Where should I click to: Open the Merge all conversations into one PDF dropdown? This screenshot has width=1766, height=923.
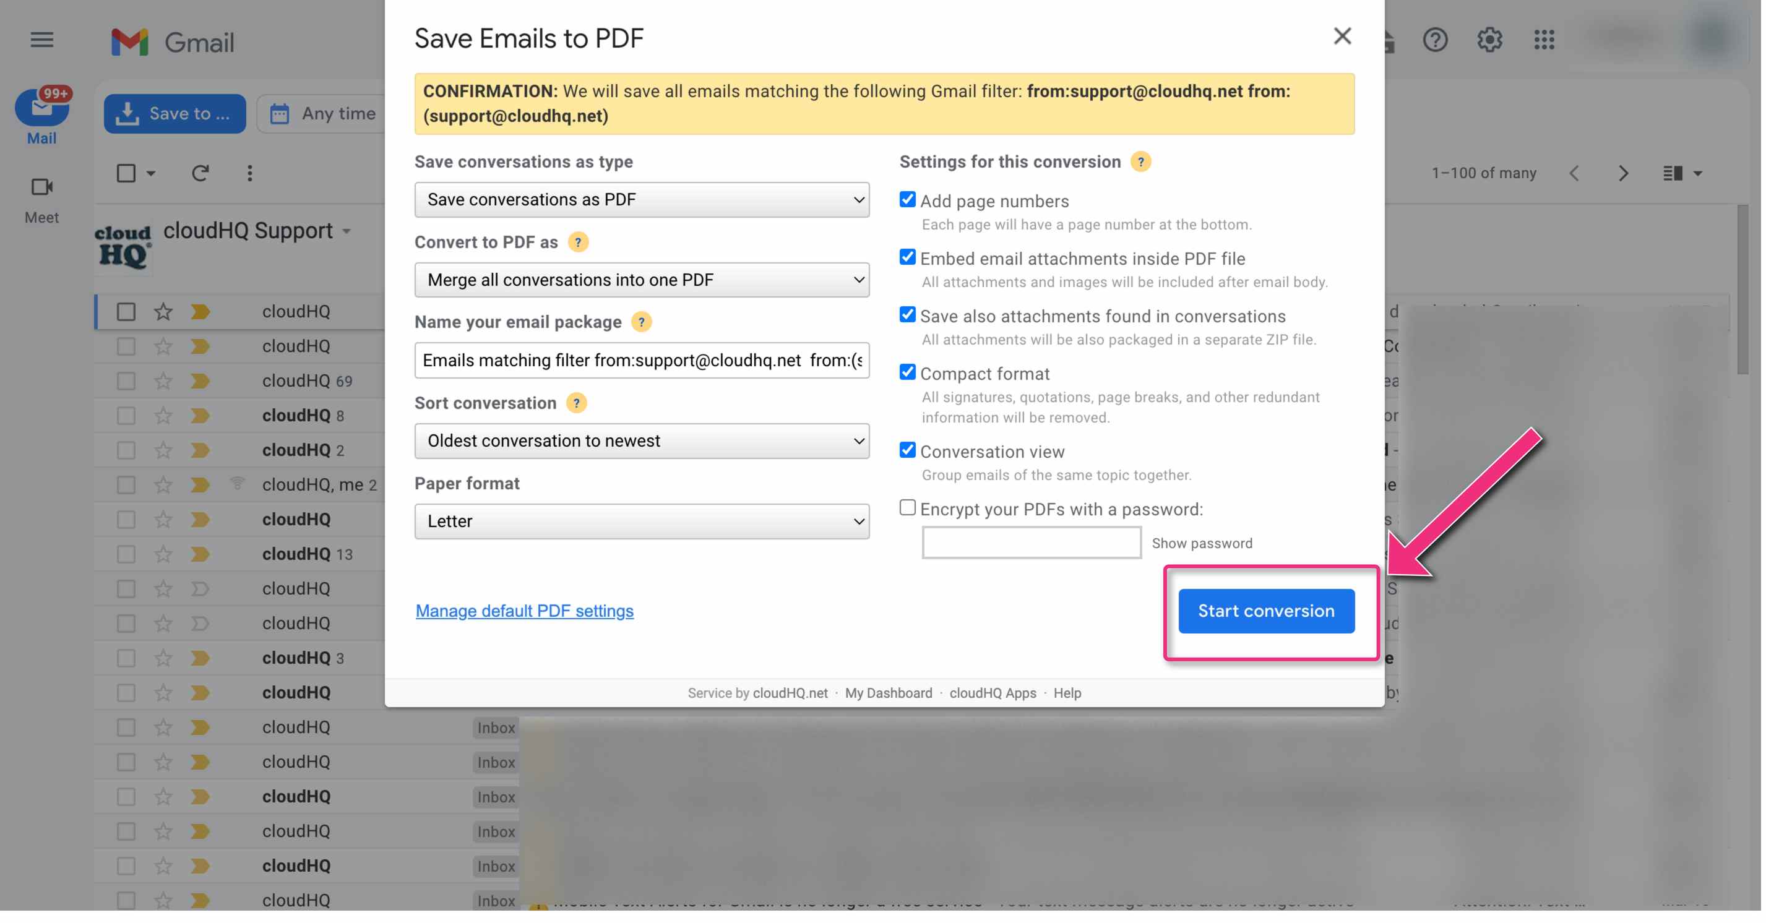[642, 280]
